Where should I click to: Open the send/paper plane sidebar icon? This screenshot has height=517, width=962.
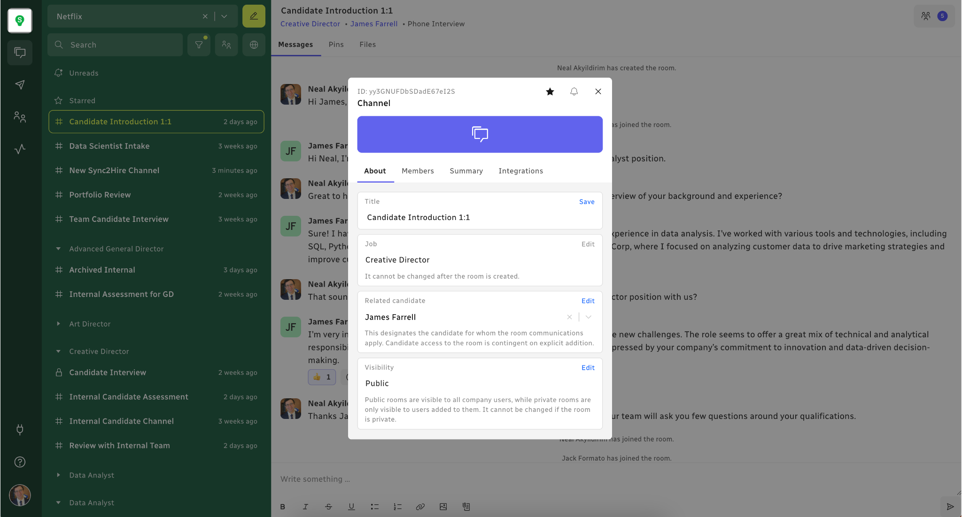coord(20,84)
